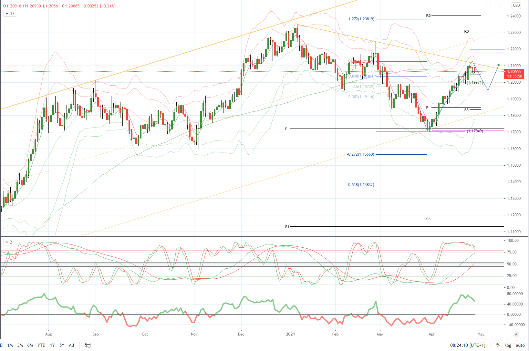Toggle the auto price scale
529x351 pixels.
(x=520, y=345)
